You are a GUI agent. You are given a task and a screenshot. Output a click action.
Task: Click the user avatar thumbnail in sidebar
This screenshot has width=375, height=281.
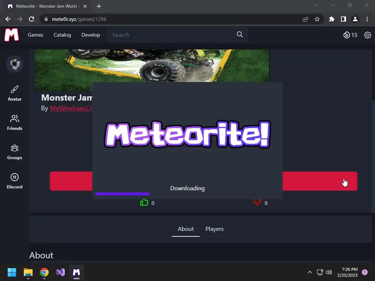click(x=15, y=64)
